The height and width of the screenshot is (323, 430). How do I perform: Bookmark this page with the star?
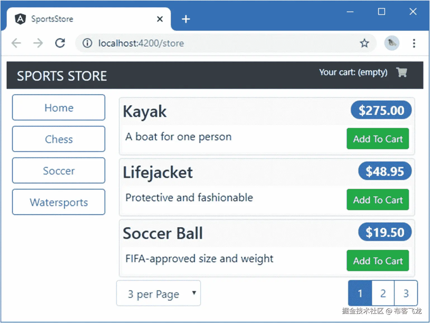tap(364, 43)
